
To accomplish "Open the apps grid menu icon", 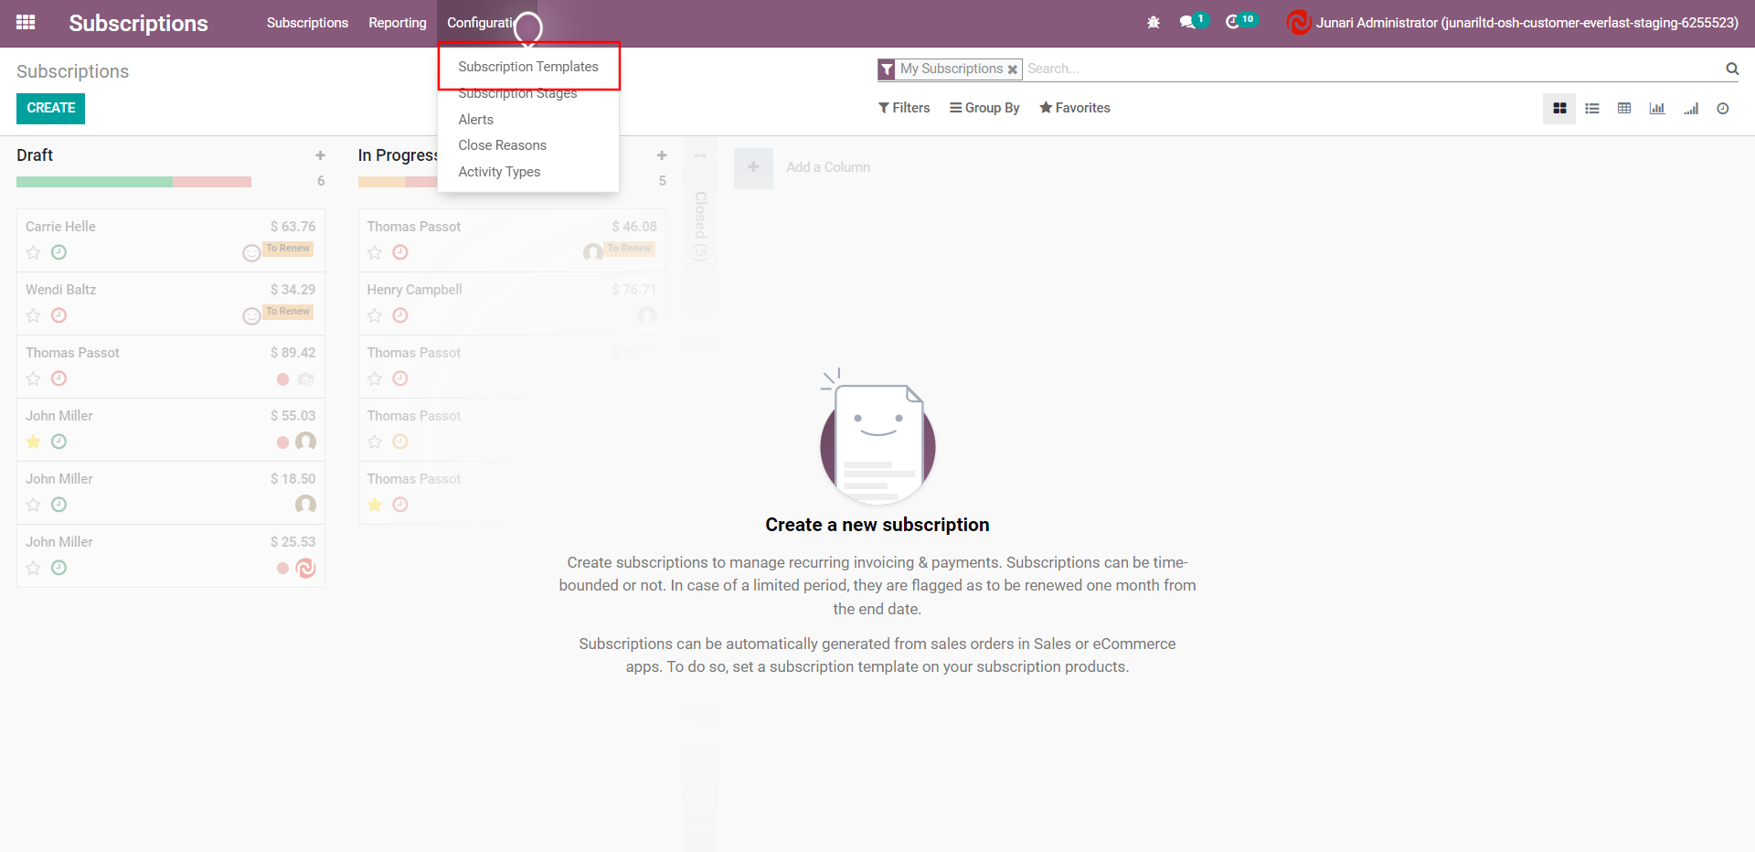I will click(26, 23).
